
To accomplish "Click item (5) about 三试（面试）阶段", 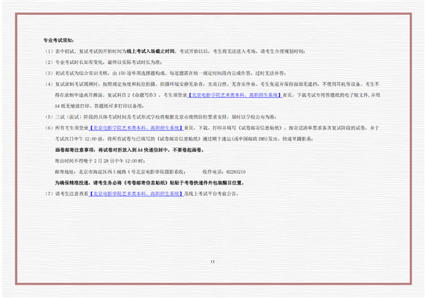I will coord(161,117).
